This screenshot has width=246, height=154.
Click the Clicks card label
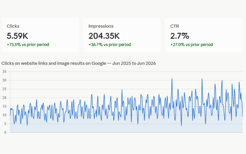tap(13, 26)
